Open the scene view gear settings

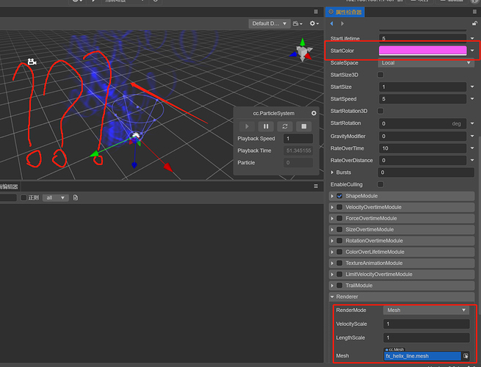[314, 23]
